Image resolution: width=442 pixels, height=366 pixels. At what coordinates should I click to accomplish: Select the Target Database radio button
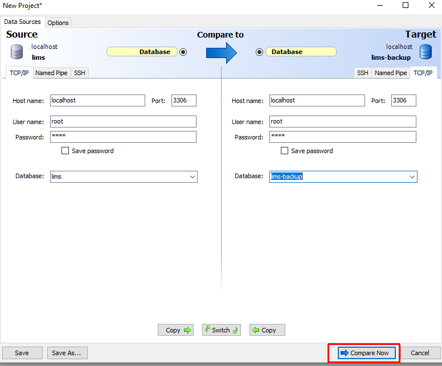[260, 52]
